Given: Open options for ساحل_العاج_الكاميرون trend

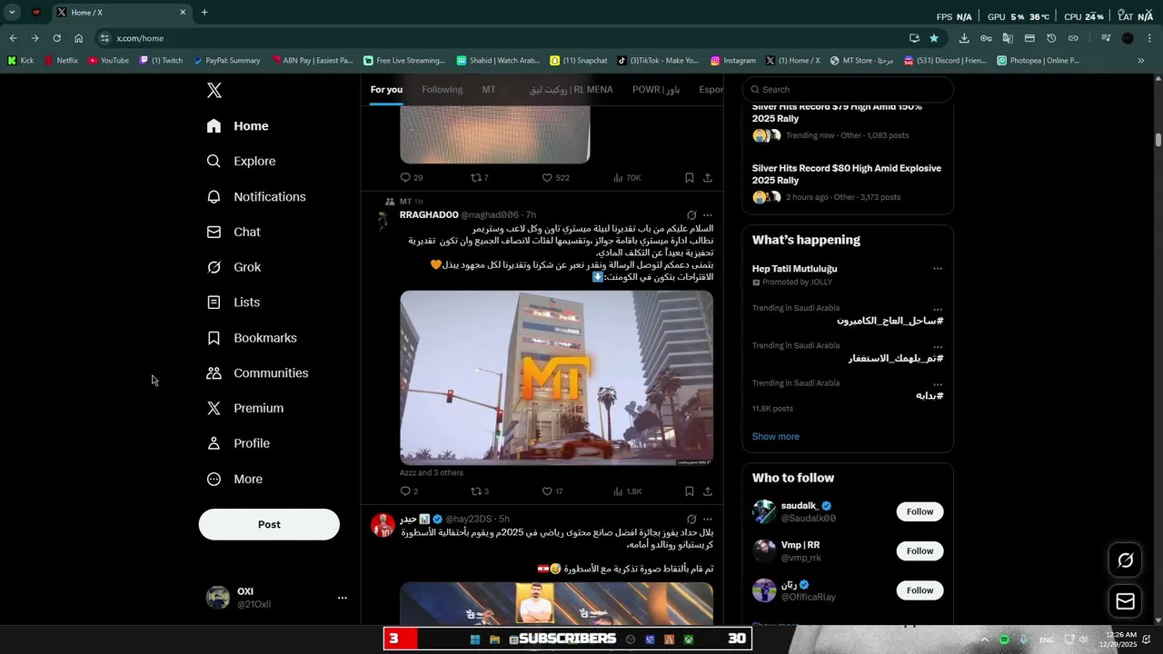Looking at the screenshot, I should click(x=938, y=309).
